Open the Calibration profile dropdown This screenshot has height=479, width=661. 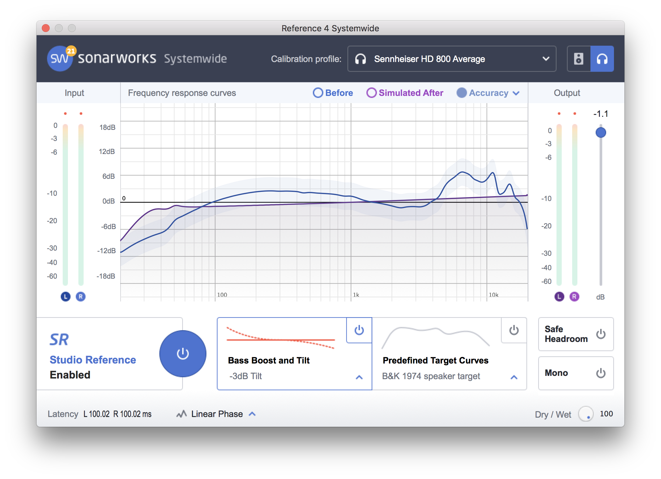(452, 59)
